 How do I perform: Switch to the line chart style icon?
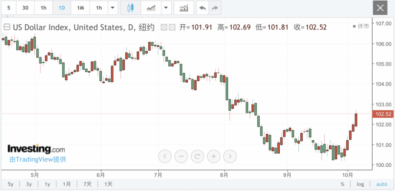tap(151, 8)
